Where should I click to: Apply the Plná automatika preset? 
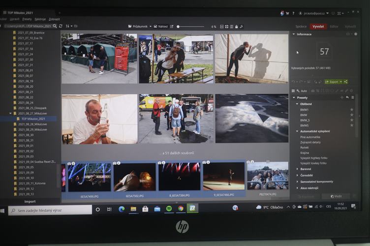[x=310, y=137]
